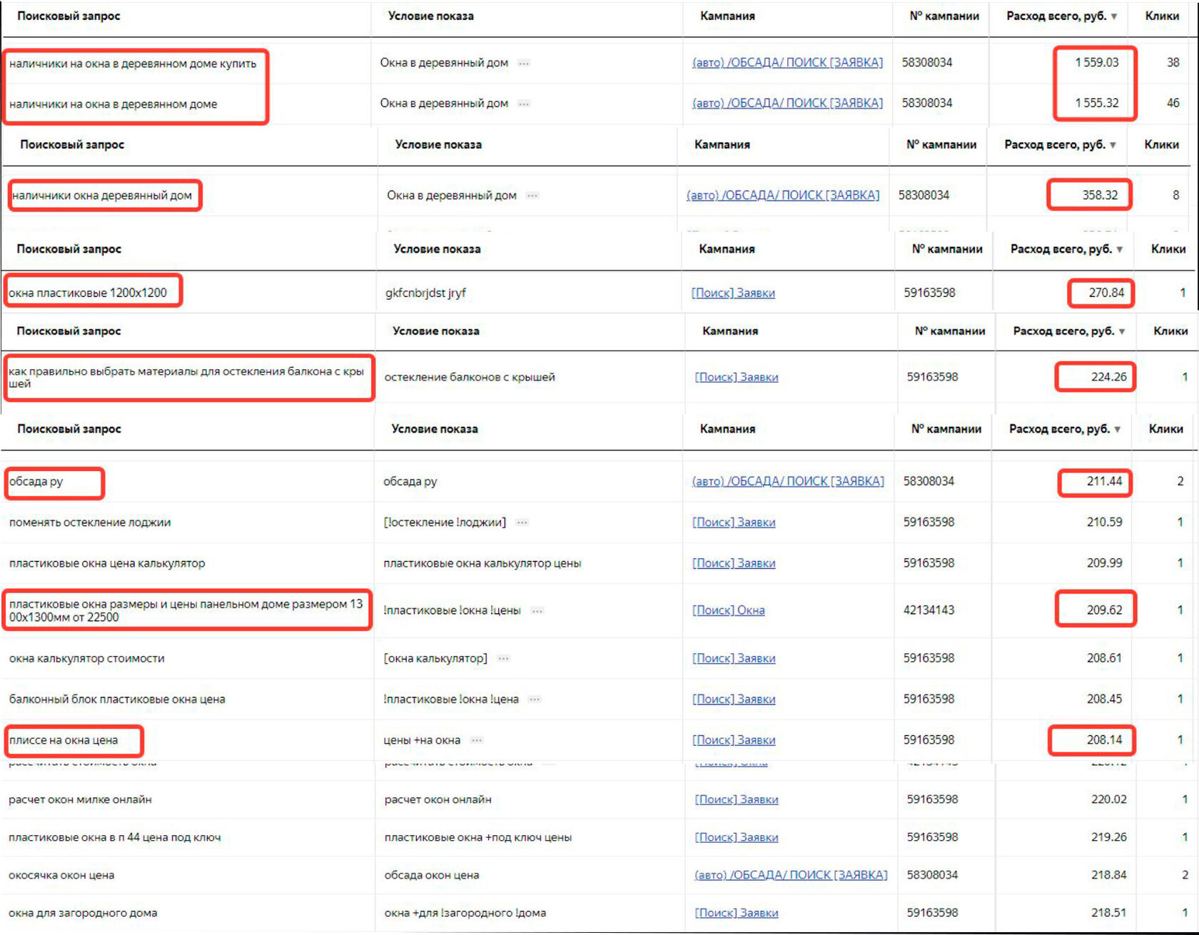Select the 'плиссе на окна цена' search query
This screenshot has height=935, width=1199.
tap(64, 741)
